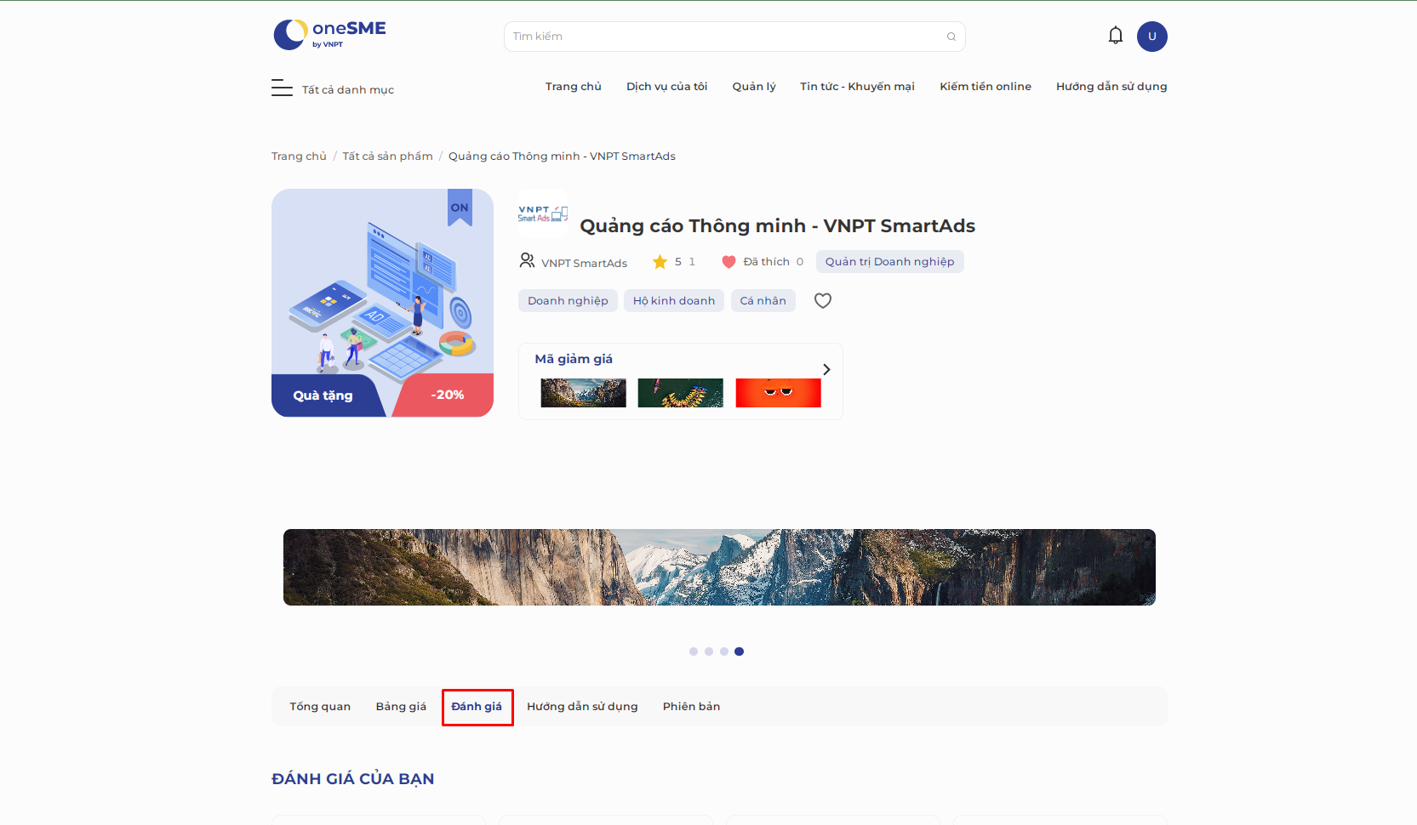Click the VNPT SmartAds vendor link
The width and height of the screenshot is (1417, 825).
tap(585, 264)
